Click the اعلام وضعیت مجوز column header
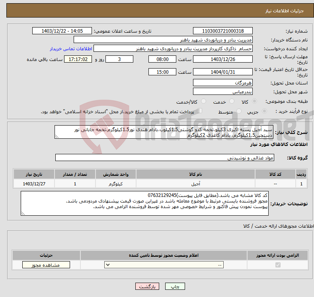Viewport: 314px width, 297px height. click(164, 255)
